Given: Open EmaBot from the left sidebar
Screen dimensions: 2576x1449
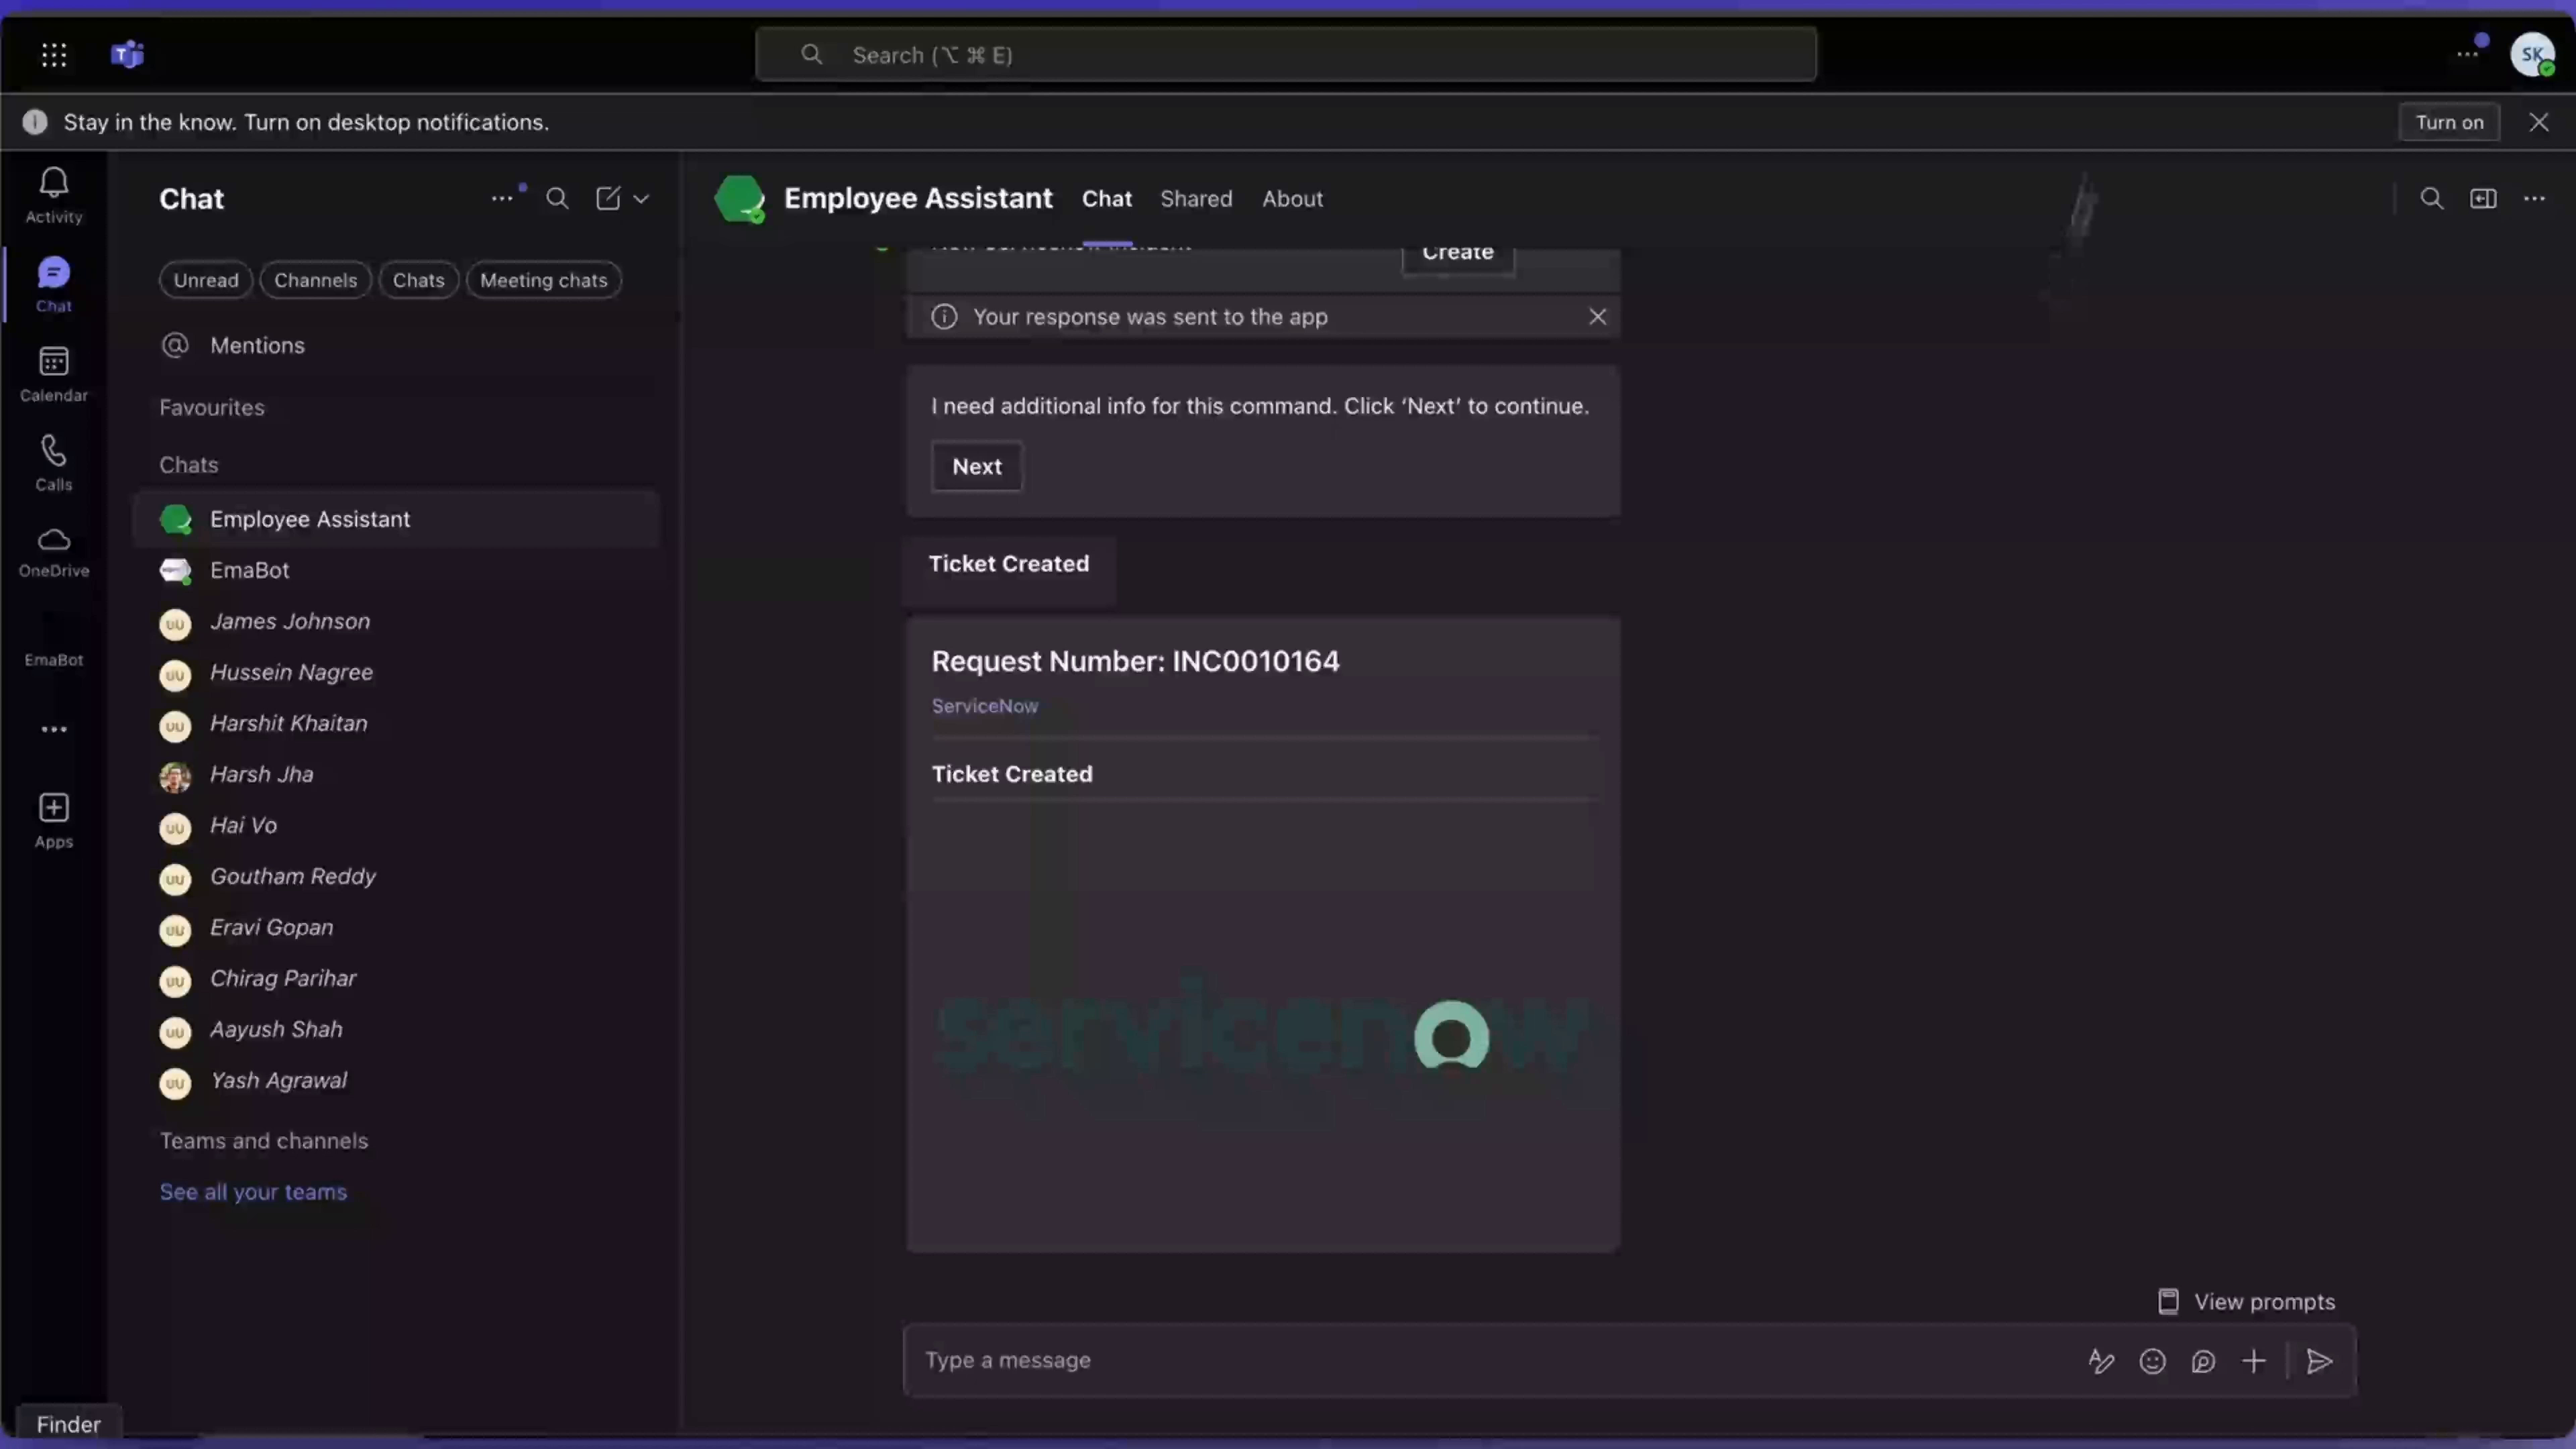Looking at the screenshot, I should pos(53,645).
